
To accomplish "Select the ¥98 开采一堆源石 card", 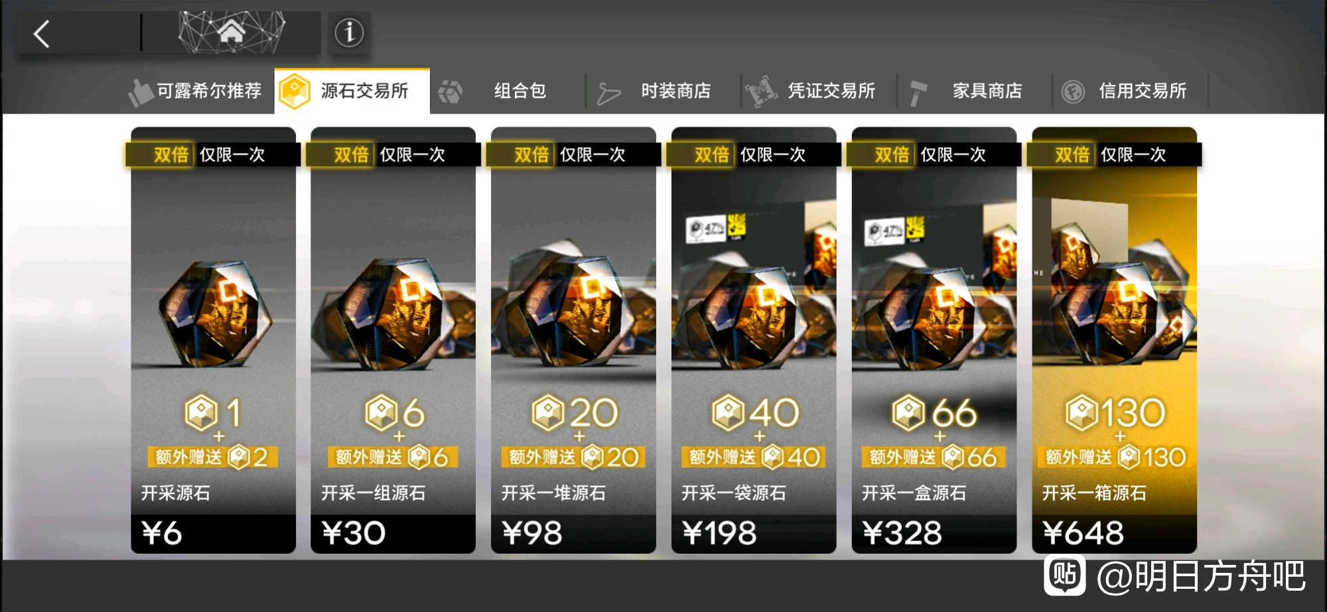I will (573, 340).
